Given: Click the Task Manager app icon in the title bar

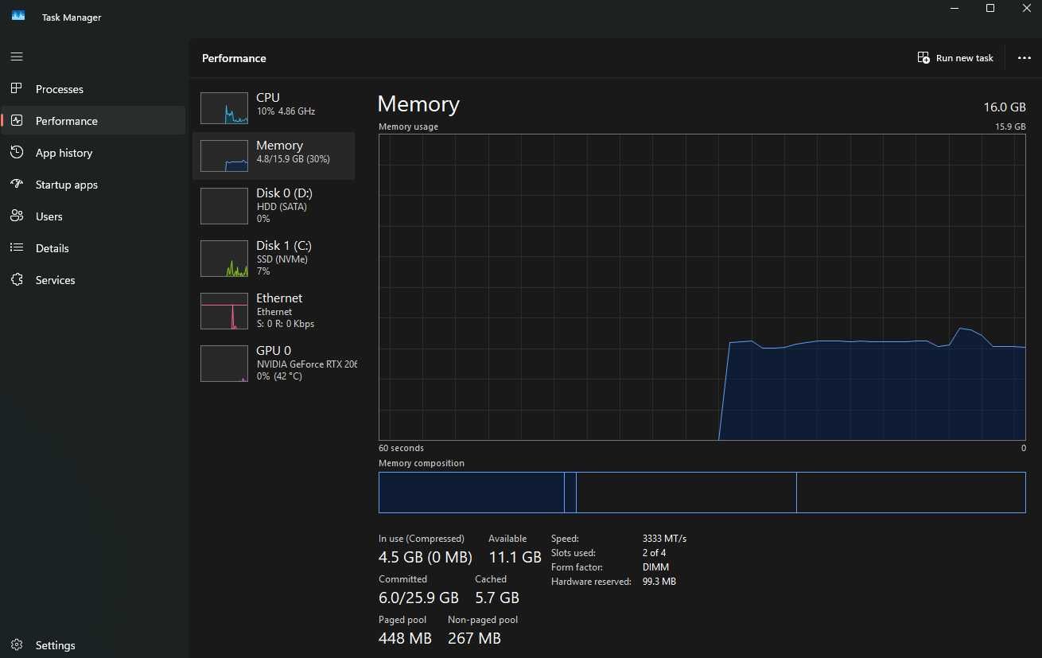Looking at the screenshot, I should [x=18, y=16].
